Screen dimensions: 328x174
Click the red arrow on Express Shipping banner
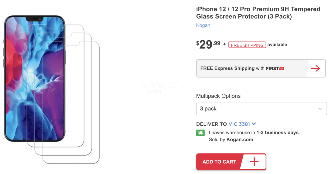[316, 68]
